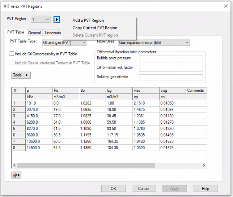The height and width of the screenshot is (197, 233).
Task: Open the Help button
Action: [x=205, y=189]
